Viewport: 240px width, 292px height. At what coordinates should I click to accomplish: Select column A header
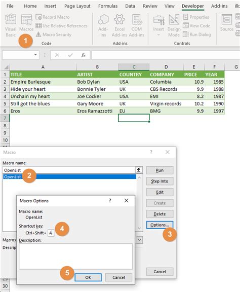tap(43, 67)
